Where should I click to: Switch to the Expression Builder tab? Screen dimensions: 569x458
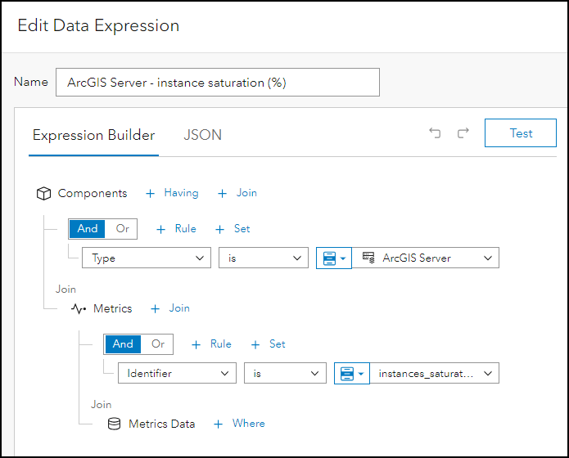93,135
